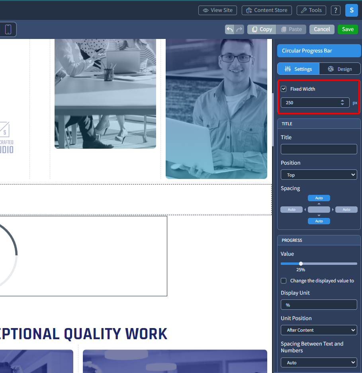Image resolution: width=362 pixels, height=373 pixels.
Task: Switch to the Design tab
Action: [340, 69]
